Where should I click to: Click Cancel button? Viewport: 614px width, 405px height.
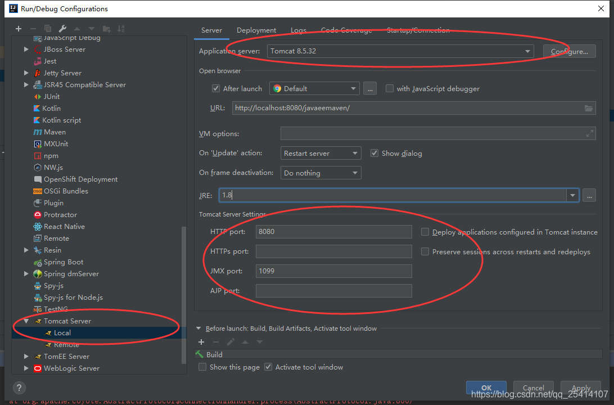[x=534, y=388]
